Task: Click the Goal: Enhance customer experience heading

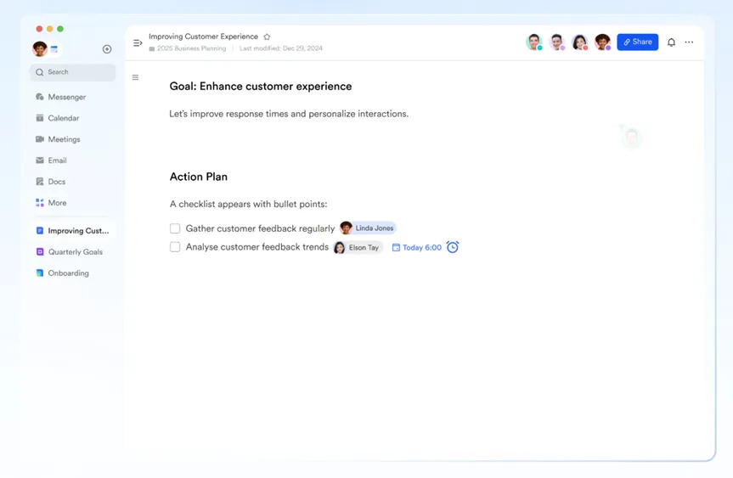Action: point(261,87)
